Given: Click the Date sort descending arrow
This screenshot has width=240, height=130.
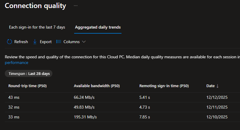Looking at the screenshot, I should tap(217, 86).
